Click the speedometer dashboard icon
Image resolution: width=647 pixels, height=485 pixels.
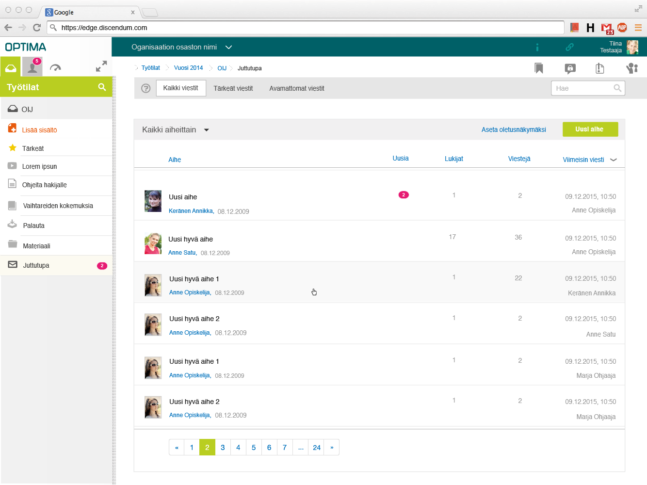click(x=55, y=68)
